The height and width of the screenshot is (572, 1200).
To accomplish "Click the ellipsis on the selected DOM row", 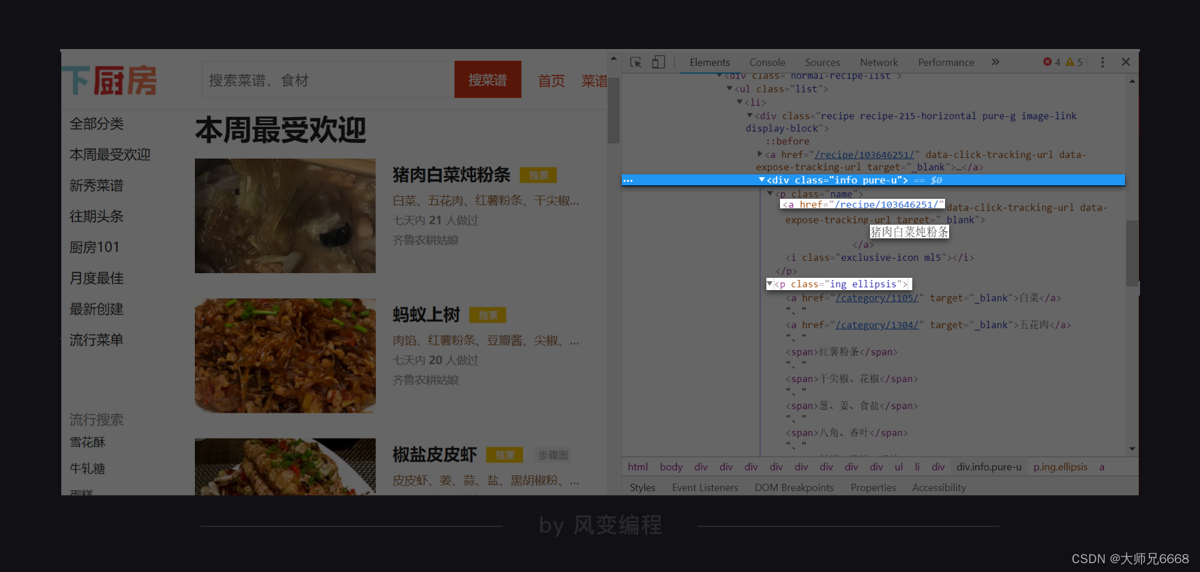I will pos(628,180).
